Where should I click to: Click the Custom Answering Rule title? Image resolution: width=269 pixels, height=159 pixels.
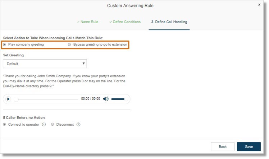[130, 6]
